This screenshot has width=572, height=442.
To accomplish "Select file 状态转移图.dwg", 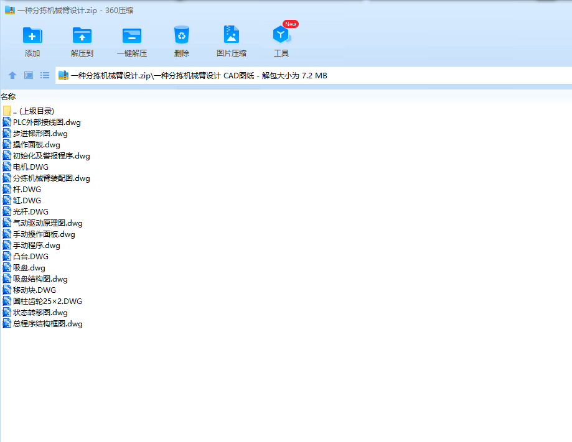I will (40, 313).
